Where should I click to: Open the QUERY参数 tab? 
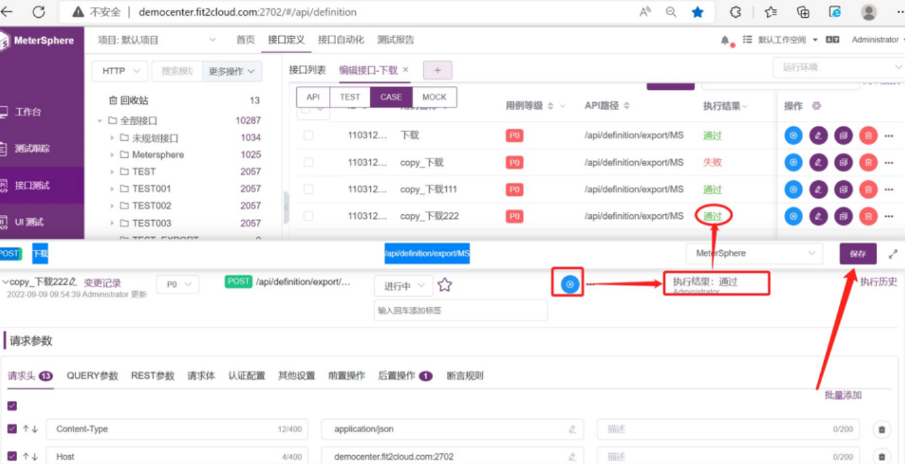point(92,375)
